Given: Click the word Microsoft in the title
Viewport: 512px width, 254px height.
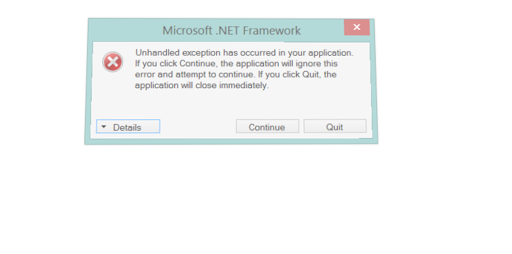Looking at the screenshot, I should point(188,31).
